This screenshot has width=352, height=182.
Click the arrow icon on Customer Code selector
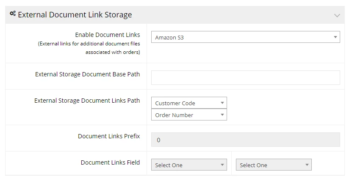[222, 103]
